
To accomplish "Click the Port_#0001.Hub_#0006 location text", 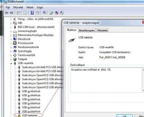I will coord(112,57).
